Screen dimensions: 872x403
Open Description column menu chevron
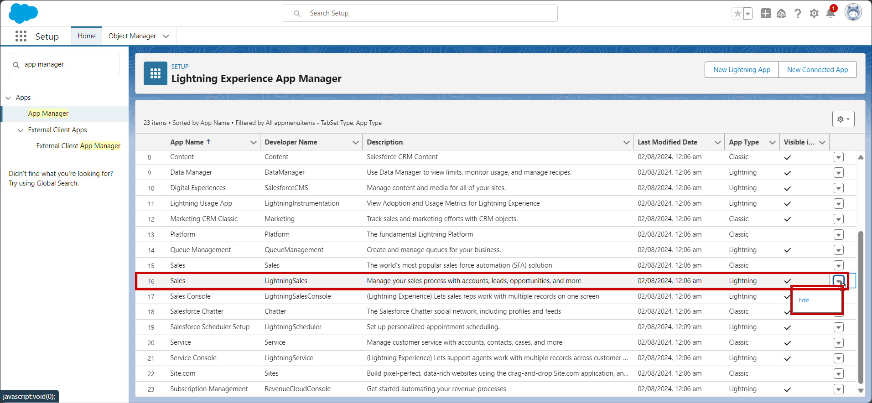(x=626, y=143)
